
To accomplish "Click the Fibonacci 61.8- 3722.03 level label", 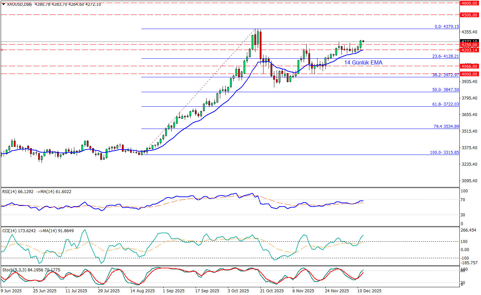I will pos(446,104).
